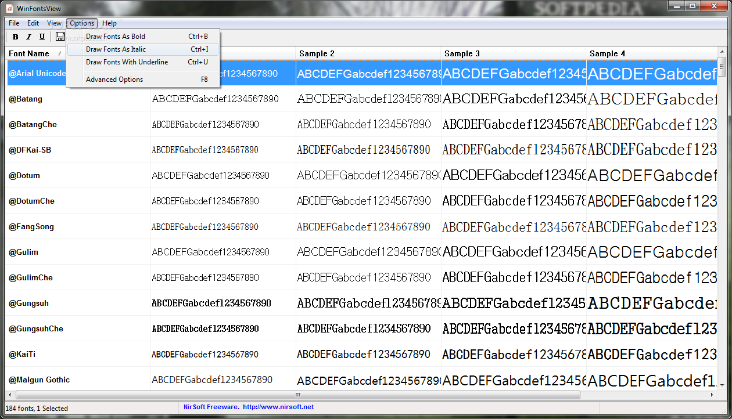
Task: Open the View menu
Action: click(55, 23)
